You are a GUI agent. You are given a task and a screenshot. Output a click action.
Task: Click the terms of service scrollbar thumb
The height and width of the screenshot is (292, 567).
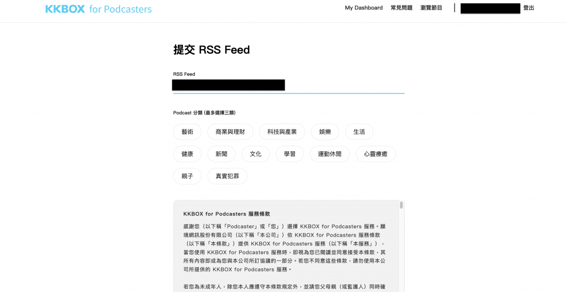tap(401, 205)
